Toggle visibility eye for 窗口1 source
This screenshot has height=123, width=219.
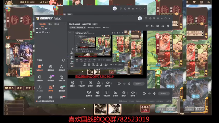(37, 29)
